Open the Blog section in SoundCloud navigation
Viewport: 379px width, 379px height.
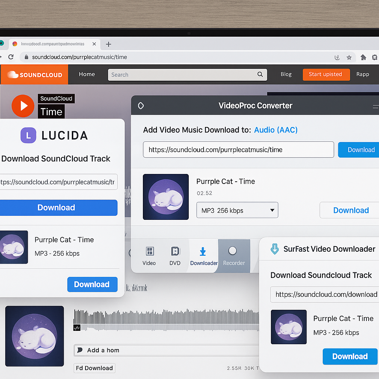pos(286,74)
